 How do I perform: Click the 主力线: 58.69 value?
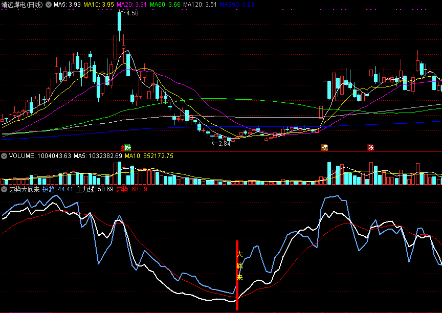[x=95, y=189]
